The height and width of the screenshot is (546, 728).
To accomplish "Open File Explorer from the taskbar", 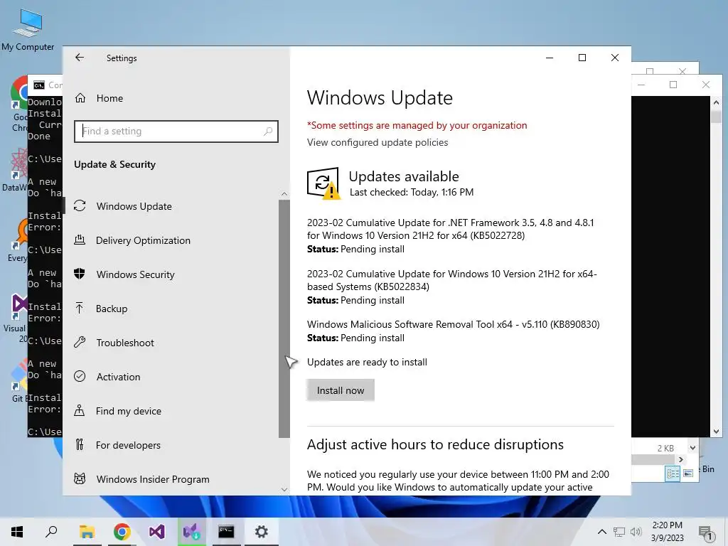I will coord(87,532).
